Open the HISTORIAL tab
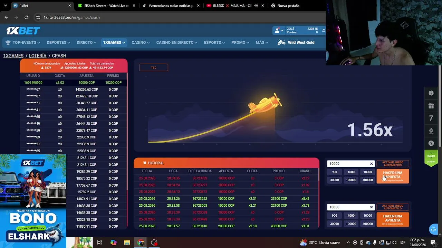The height and width of the screenshot is (248, 442). [154, 163]
